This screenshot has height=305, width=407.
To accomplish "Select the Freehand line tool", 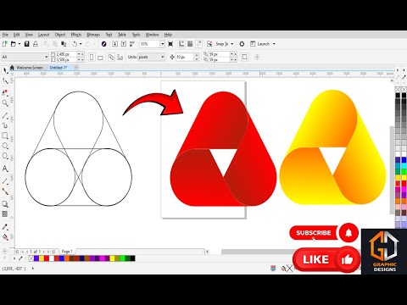I will [5, 115].
